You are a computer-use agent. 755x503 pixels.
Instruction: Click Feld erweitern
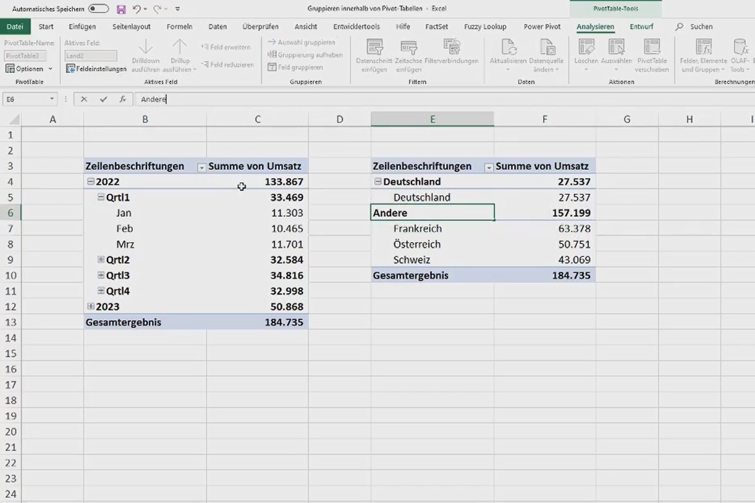click(x=225, y=47)
